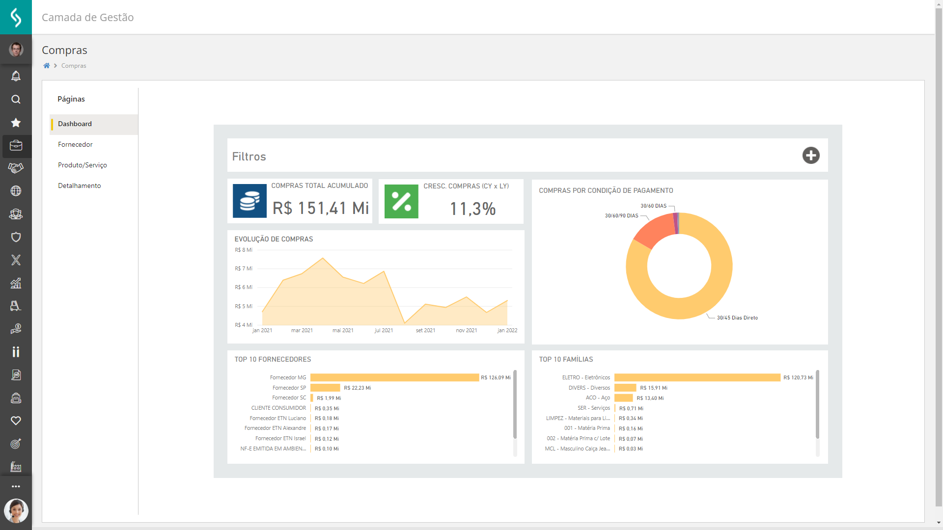943x530 pixels.
Task: Open the shield icon module
Action: [x=16, y=237]
